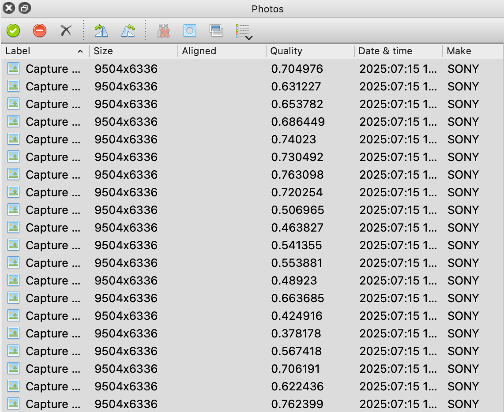Click the image icon of the 0.763098 row

pos(14,174)
